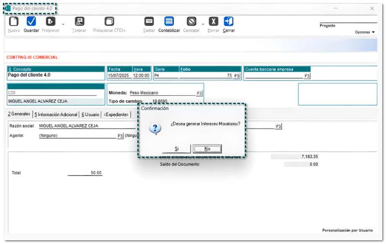
Task: Click the Saldar toolbar icon
Action: point(149,22)
